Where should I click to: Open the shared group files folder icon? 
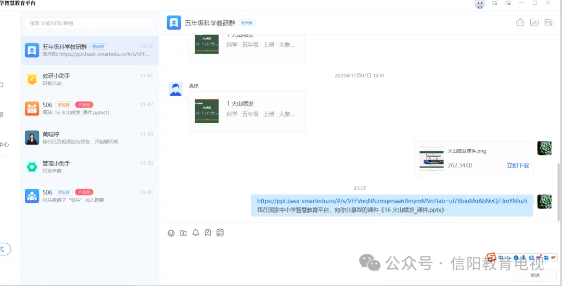tap(534, 22)
